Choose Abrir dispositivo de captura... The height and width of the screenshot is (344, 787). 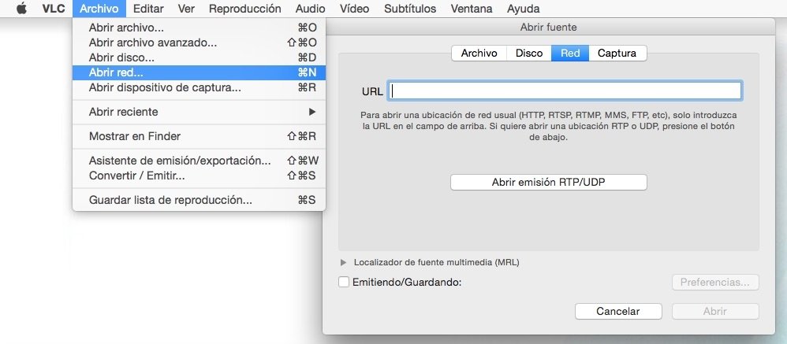tap(199, 87)
